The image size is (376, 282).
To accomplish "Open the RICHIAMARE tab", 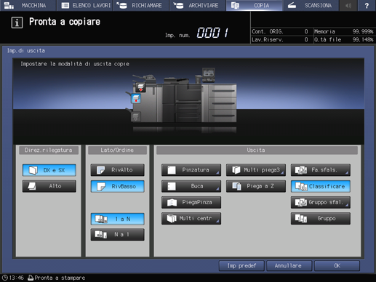I will (141, 5).
